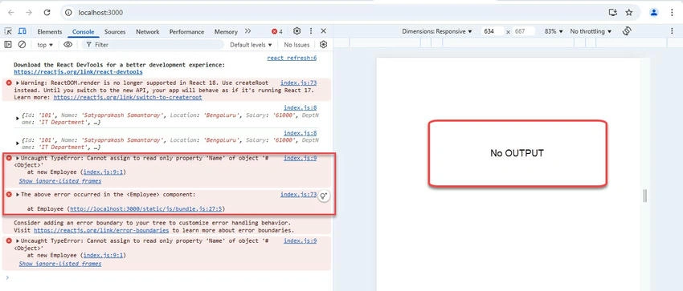683x291 pixels.
Task: Open index.js:8 link of first logged object
Action: point(301,107)
